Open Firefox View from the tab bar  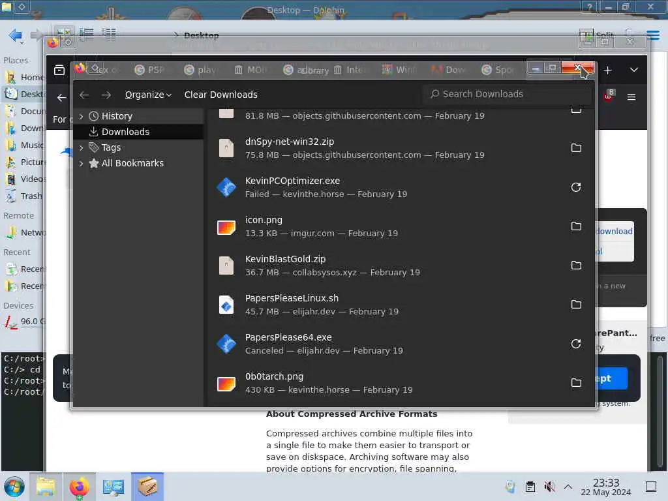[x=59, y=70]
